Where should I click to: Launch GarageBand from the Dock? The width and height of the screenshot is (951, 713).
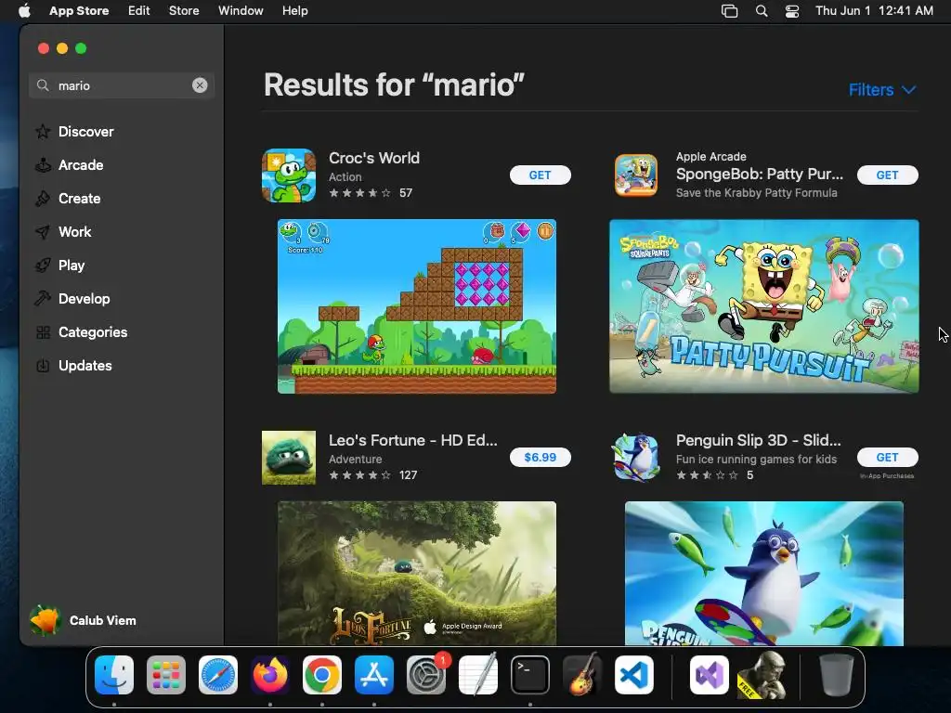(x=582, y=674)
